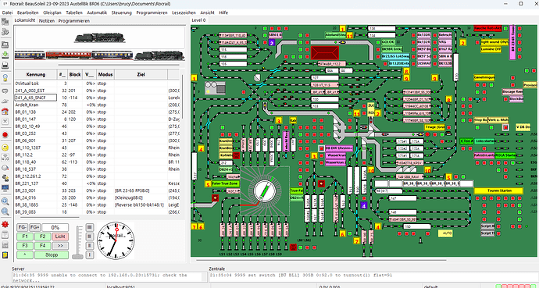Click the purple number 2 marker near SBN
The width and height of the screenshot is (539, 288).
coord(272,43)
